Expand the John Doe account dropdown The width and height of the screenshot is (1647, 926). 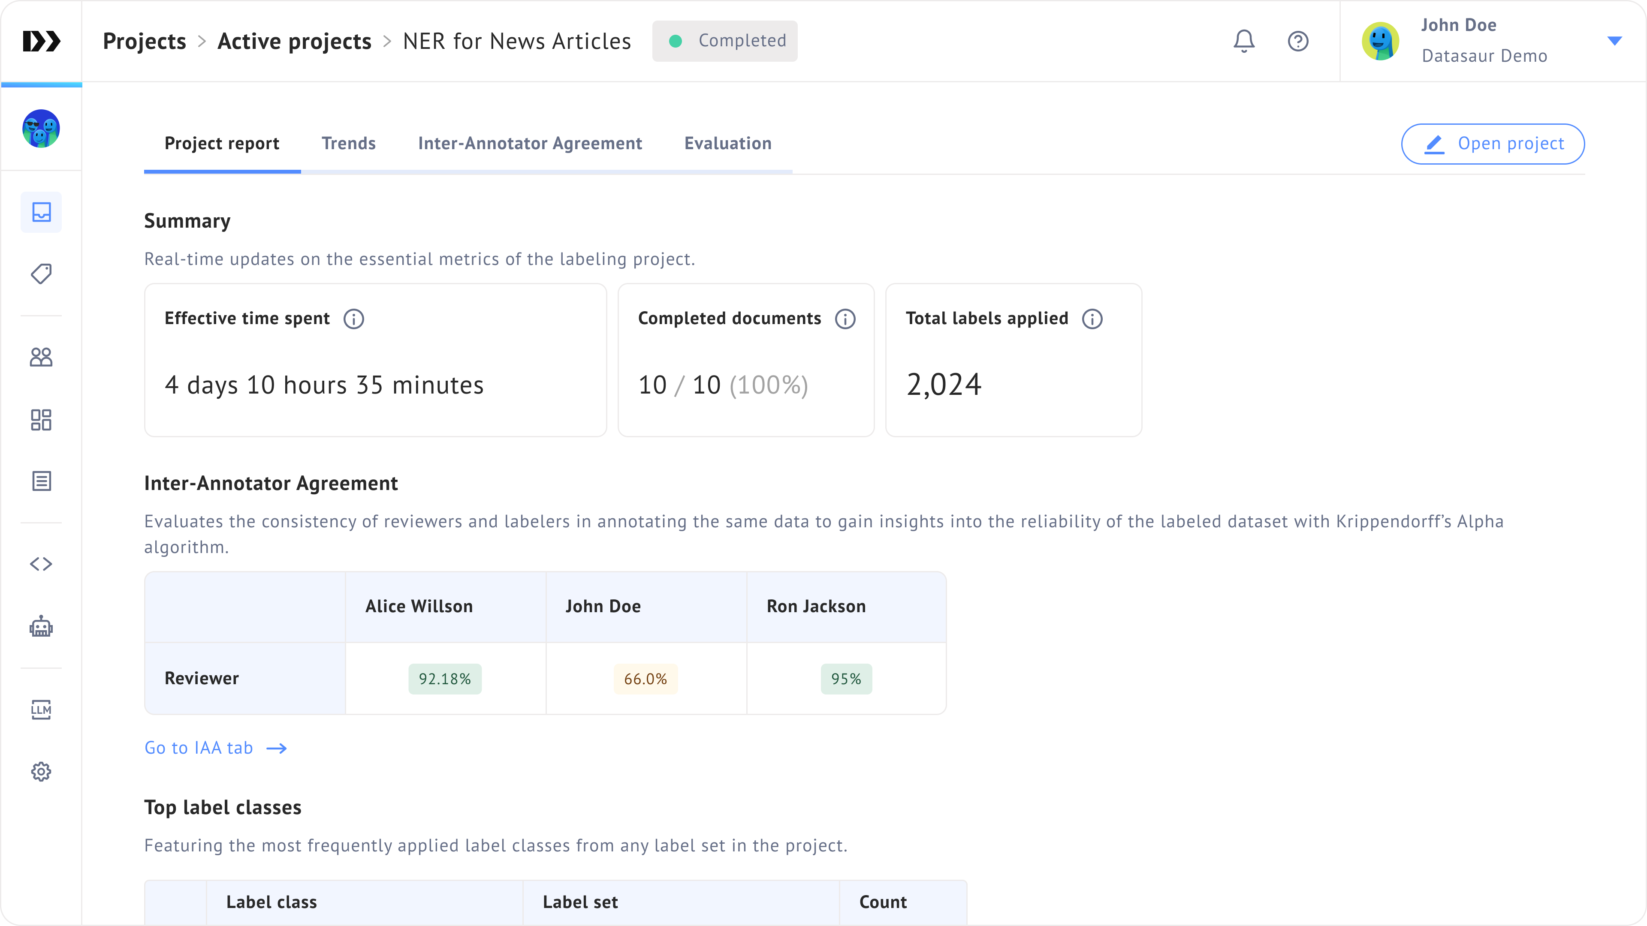click(1614, 41)
